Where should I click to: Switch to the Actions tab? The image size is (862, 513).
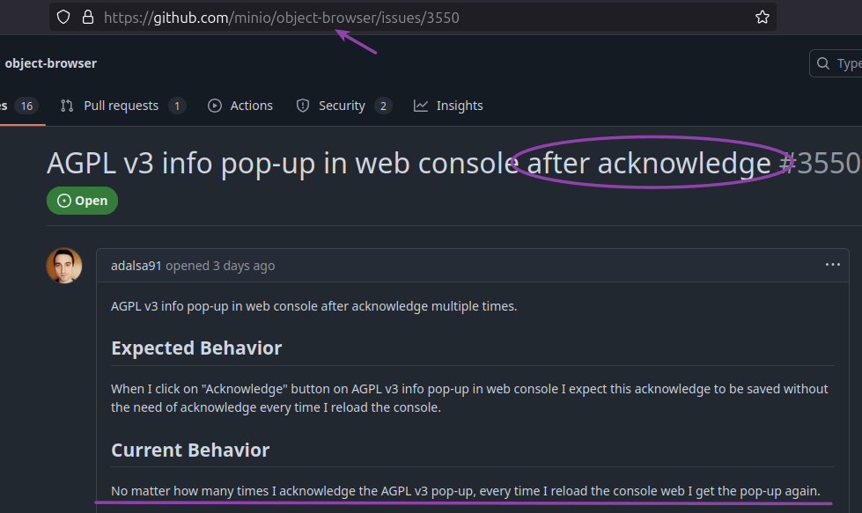pos(240,106)
